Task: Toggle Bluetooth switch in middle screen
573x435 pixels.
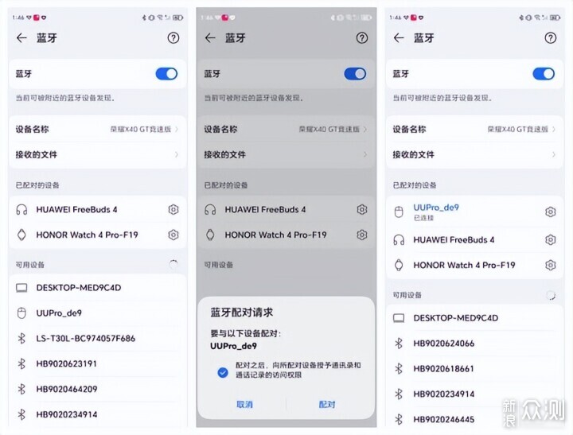Action: coord(355,74)
